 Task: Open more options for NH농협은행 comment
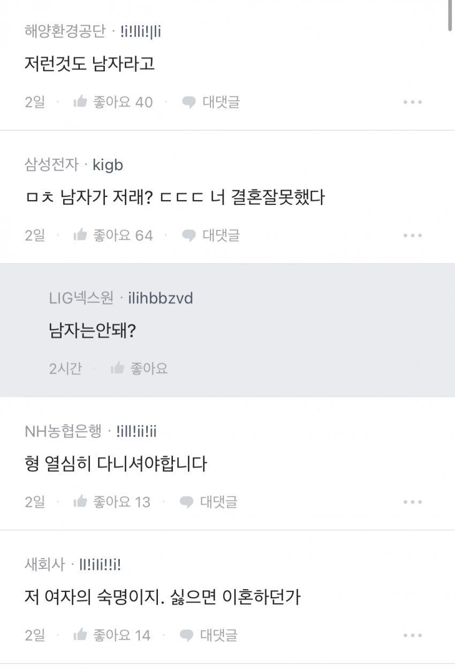coord(413,502)
